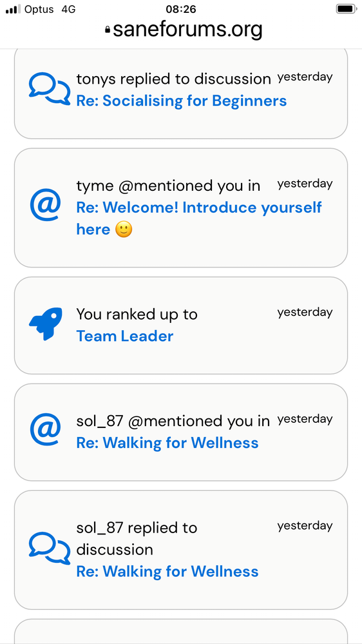This screenshot has width=362, height=644.
Task: Open Re: Welcome! Introduce yourself here link
Action: (199, 218)
